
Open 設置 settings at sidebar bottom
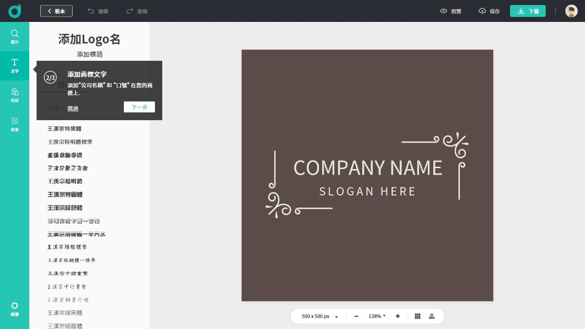click(15, 309)
